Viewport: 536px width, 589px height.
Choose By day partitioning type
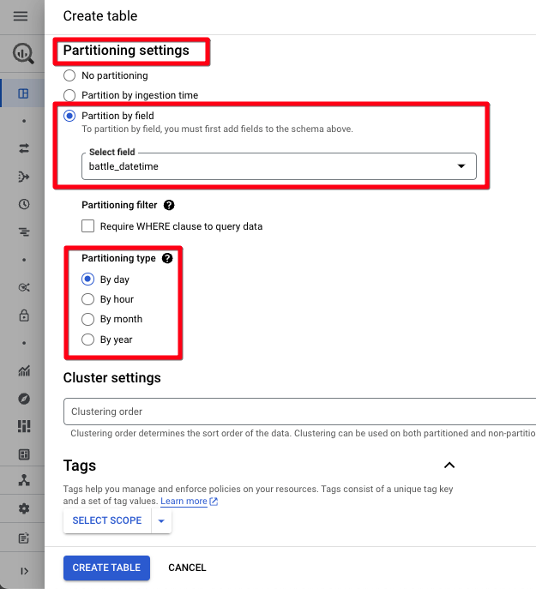tap(88, 279)
